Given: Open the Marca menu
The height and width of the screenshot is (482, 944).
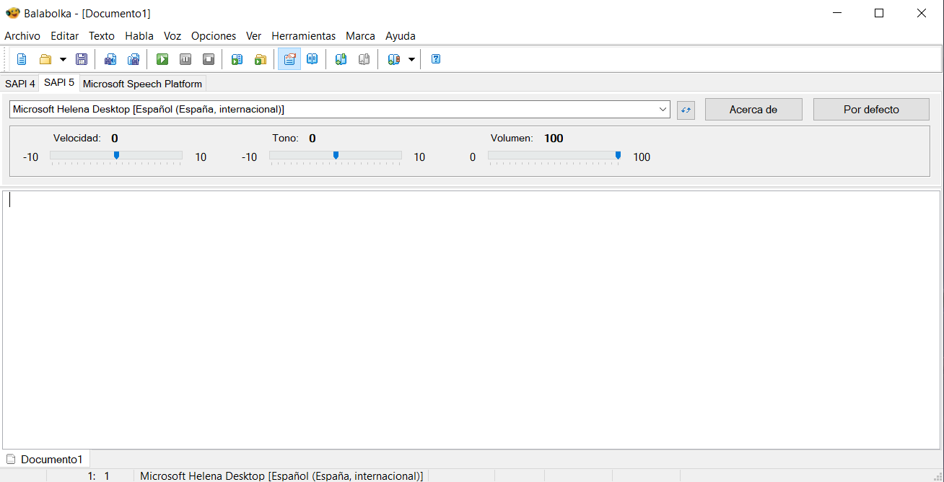Looking at the screenshot, I should pyautogui.click(x=360, y=36).
